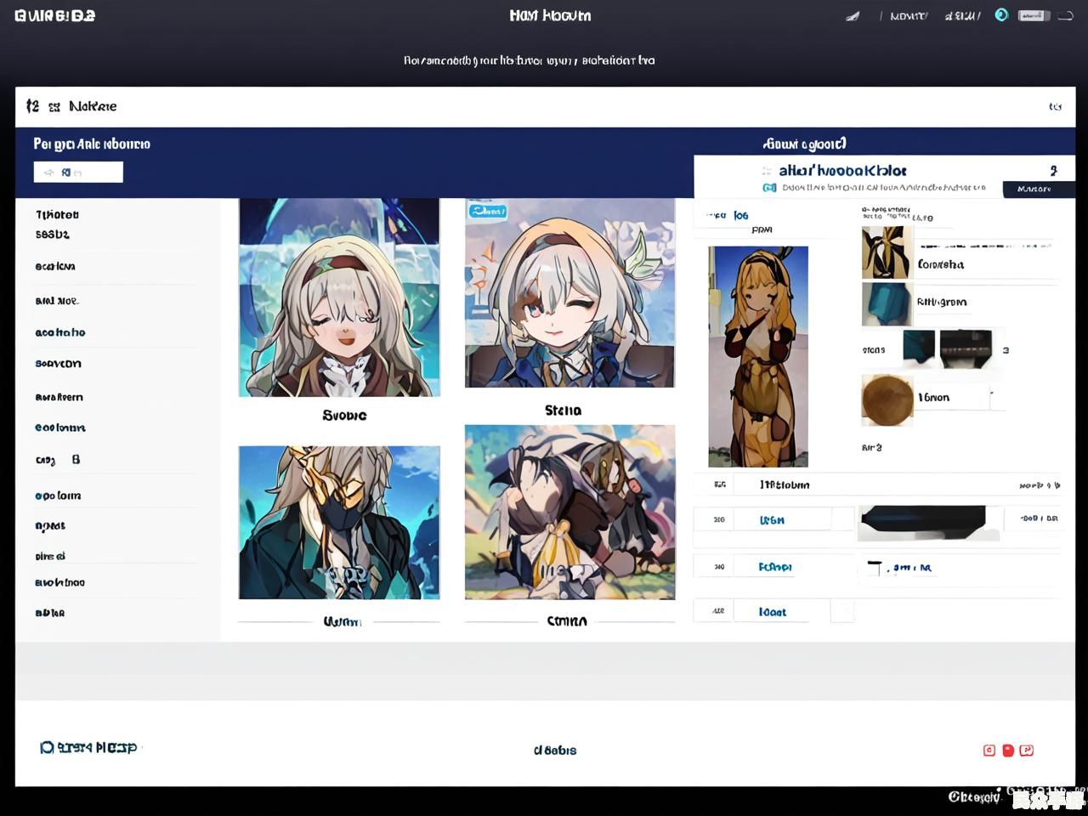Select the 'sorvcon' sidebar item

59,364
